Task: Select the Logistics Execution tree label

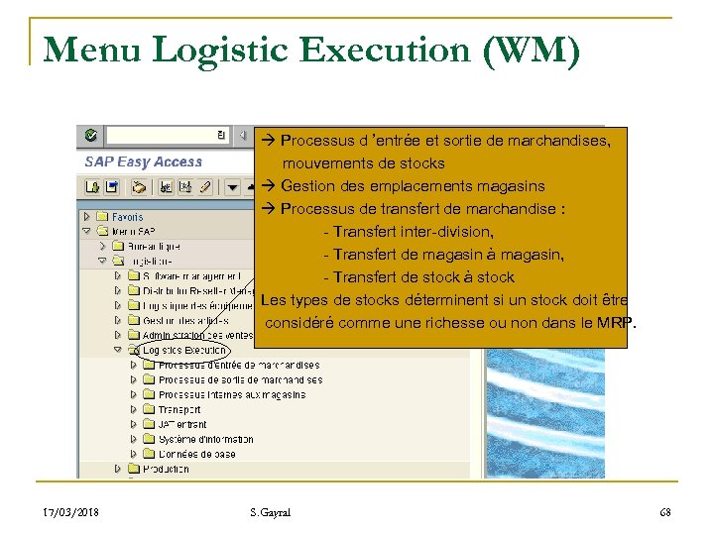Action: (x=184, y=350)
